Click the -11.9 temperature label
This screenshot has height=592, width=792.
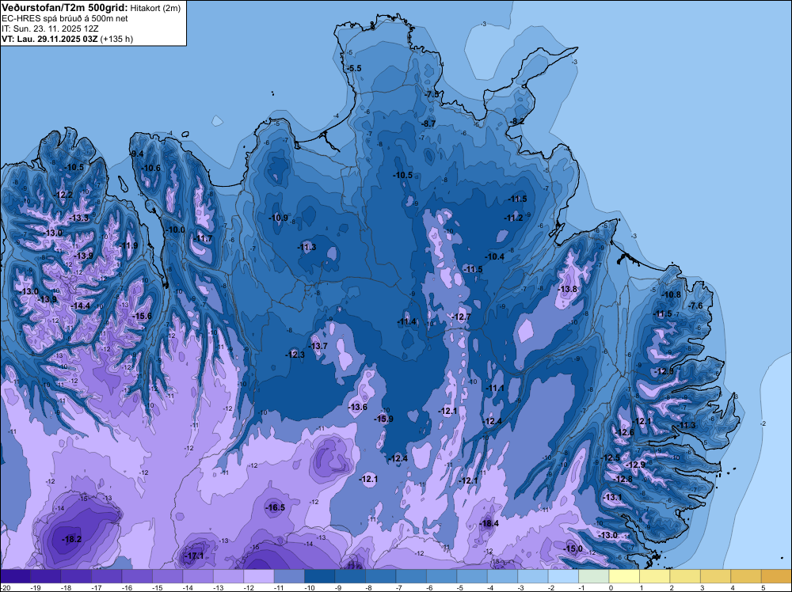[x=128, y=246]
